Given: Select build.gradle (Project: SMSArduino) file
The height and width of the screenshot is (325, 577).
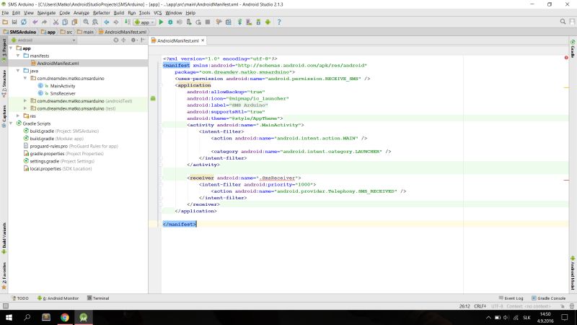Looking at the screenshot, I should (x=64, y=131).
